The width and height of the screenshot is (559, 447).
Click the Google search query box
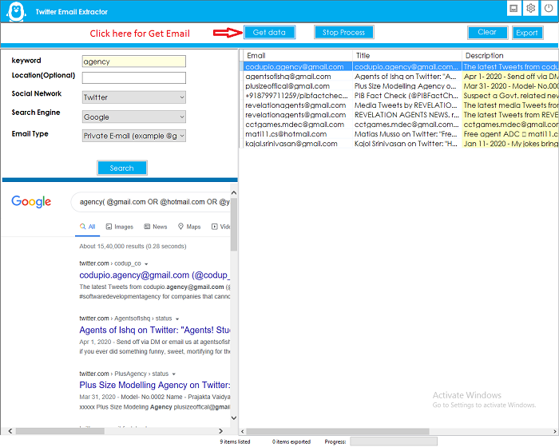pyautogui.click(x=152, y=202)
